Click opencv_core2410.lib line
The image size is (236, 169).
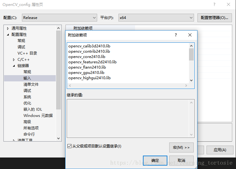(x=87, y=57)
